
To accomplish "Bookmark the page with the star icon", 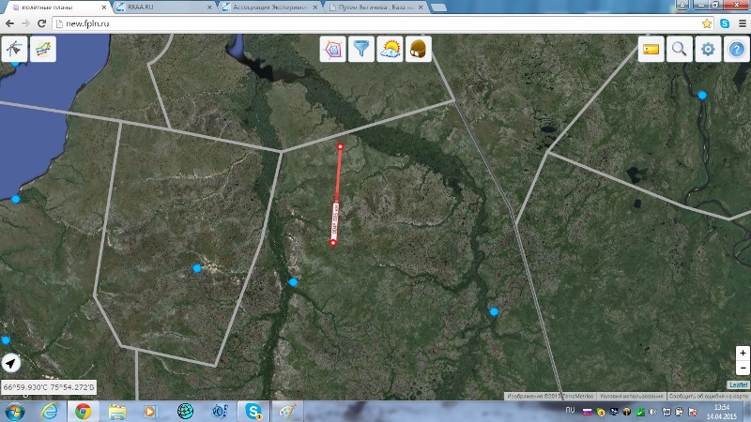I will click(x=706, y=23).
